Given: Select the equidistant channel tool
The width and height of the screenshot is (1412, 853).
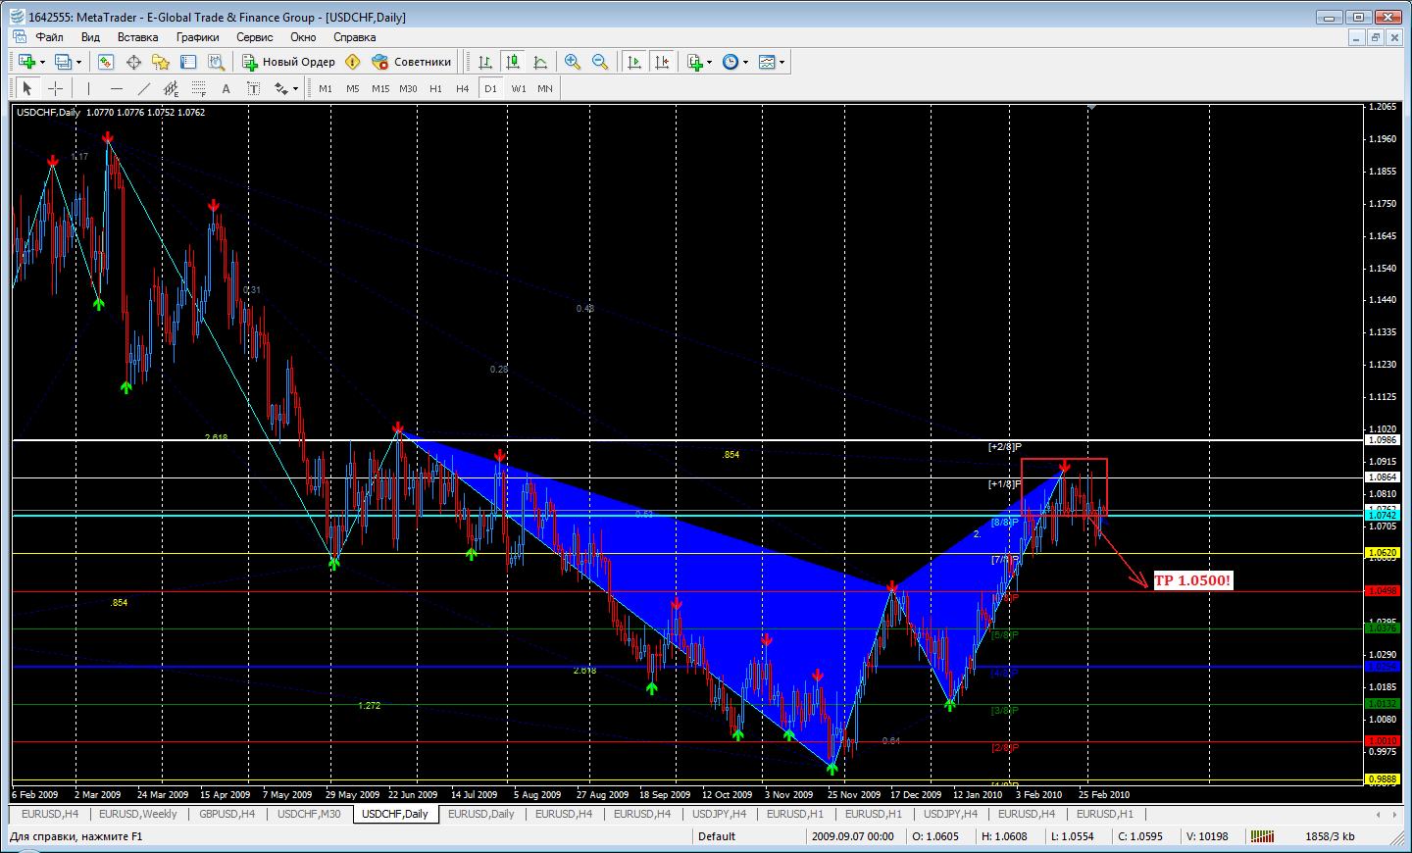Looking at the screenshot, I should point(171,88).
